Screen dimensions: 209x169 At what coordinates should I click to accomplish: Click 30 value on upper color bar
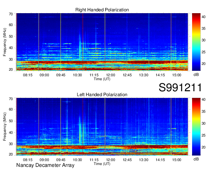click(203, 40)
